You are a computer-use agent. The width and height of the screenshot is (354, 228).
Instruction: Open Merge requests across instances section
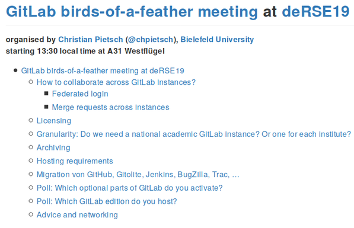click(110, 107)
